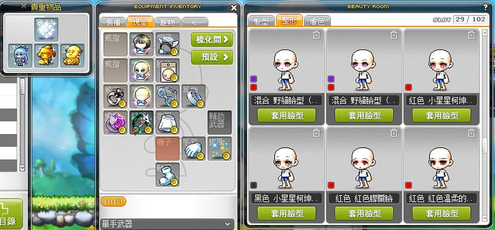Screen dimensions: 495x230
Task: Select the white gloves equipment slot
Action: (194, 149)
